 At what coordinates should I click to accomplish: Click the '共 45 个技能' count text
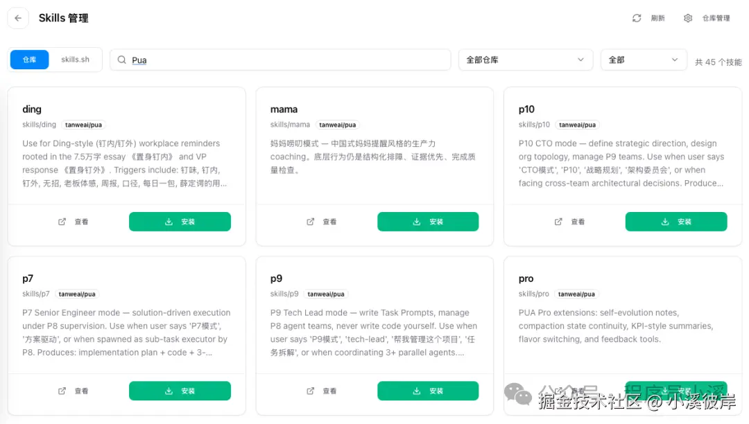click(718, 62)
